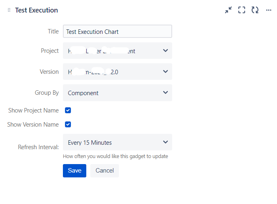Screen dimensions: 277x204
Task: Click the Title label
Action: 53,31
